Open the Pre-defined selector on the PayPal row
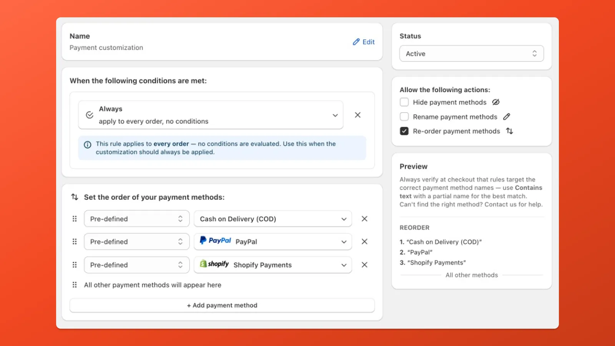This screenshot has height=346, width=615. (136, 241)
